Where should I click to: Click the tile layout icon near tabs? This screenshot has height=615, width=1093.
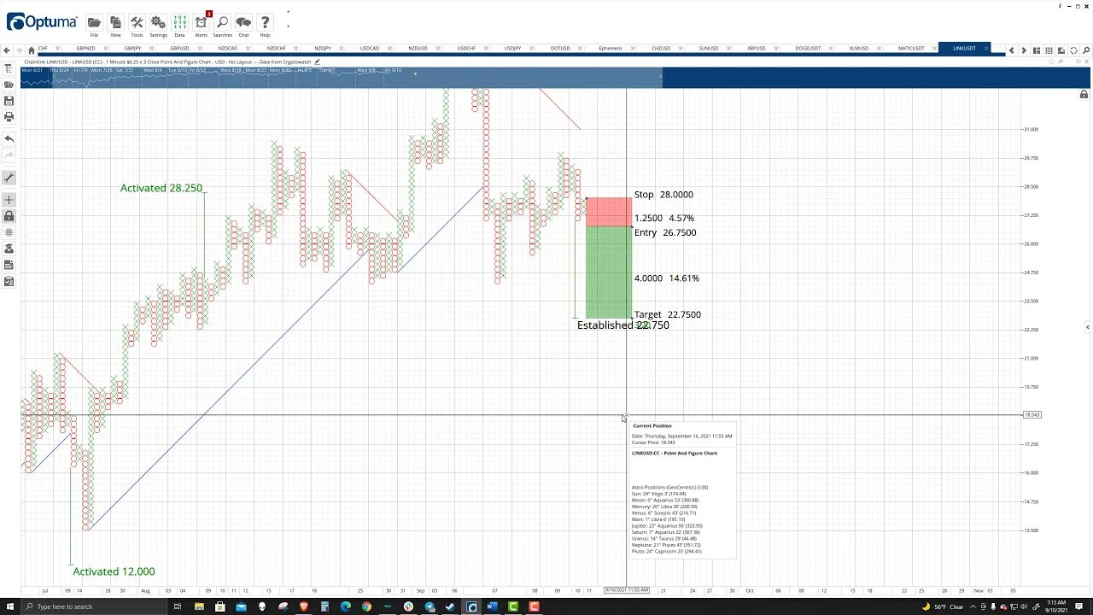[1037, 50]
